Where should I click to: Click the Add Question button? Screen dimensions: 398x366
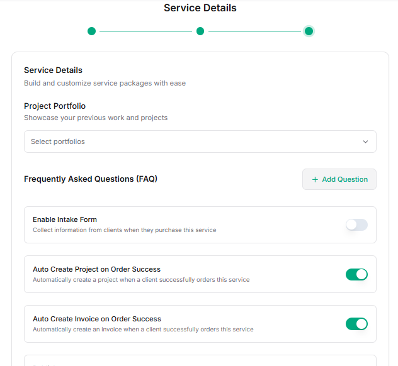pos(339,179)
